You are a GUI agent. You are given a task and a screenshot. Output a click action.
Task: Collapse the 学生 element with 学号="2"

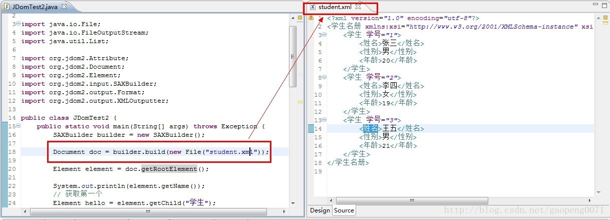(324, 78)
